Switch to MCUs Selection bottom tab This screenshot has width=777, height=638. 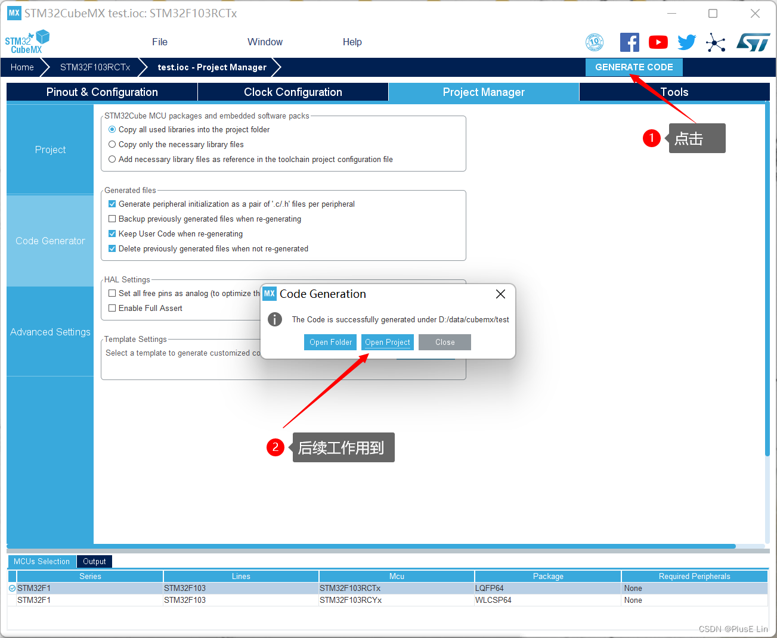(x=42, y=561)
